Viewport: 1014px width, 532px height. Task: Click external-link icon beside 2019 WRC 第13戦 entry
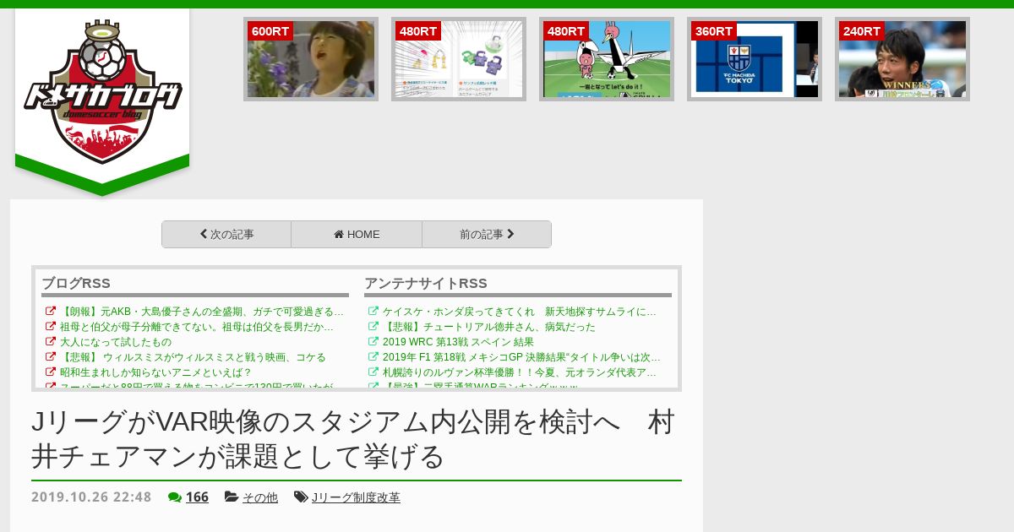pos(373,342)
